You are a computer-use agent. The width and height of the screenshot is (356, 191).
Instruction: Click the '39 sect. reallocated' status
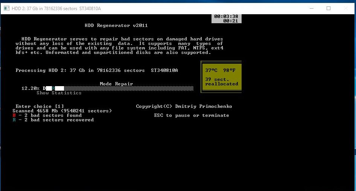[222, 82]
